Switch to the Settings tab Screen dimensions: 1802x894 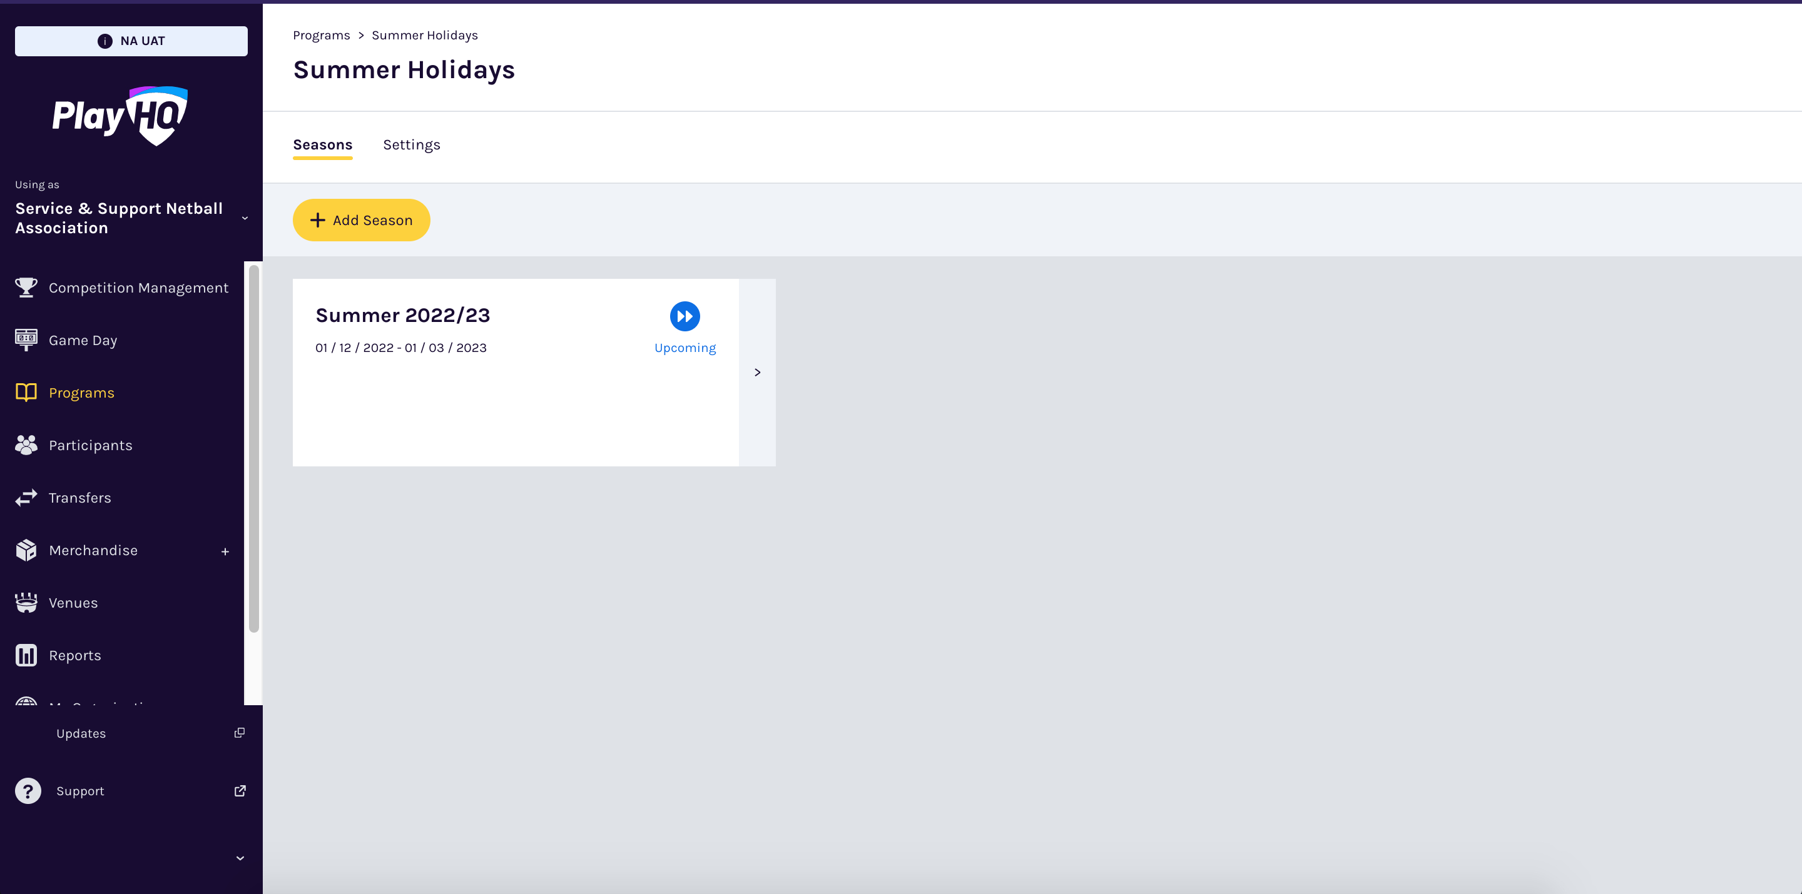pos(411,144)
